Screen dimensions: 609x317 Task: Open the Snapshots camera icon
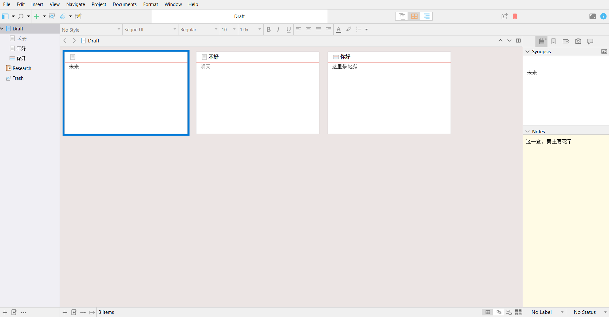(x=578, y=41)
